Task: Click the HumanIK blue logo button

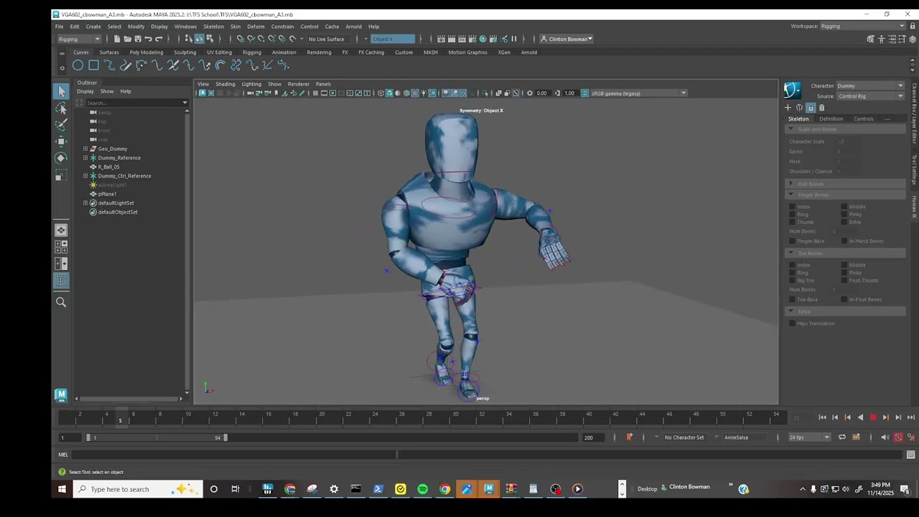Action: pos(792,90)
